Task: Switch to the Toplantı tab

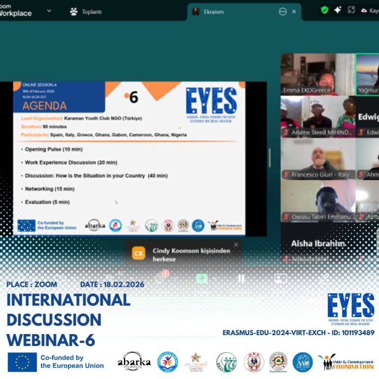Action: 91,11
